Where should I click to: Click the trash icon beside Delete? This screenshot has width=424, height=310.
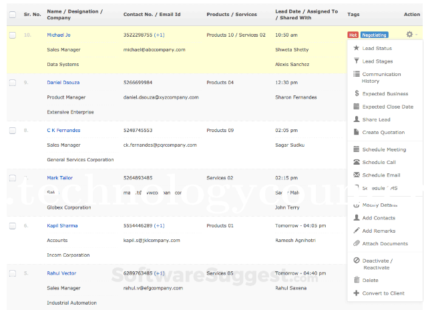coord(357,280)
